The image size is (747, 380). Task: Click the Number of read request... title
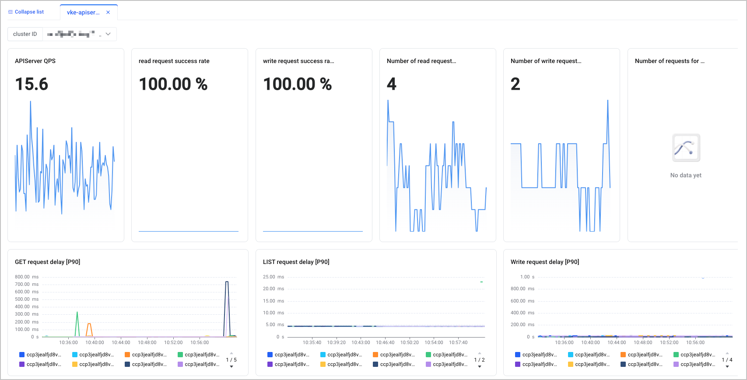point(421,61)
